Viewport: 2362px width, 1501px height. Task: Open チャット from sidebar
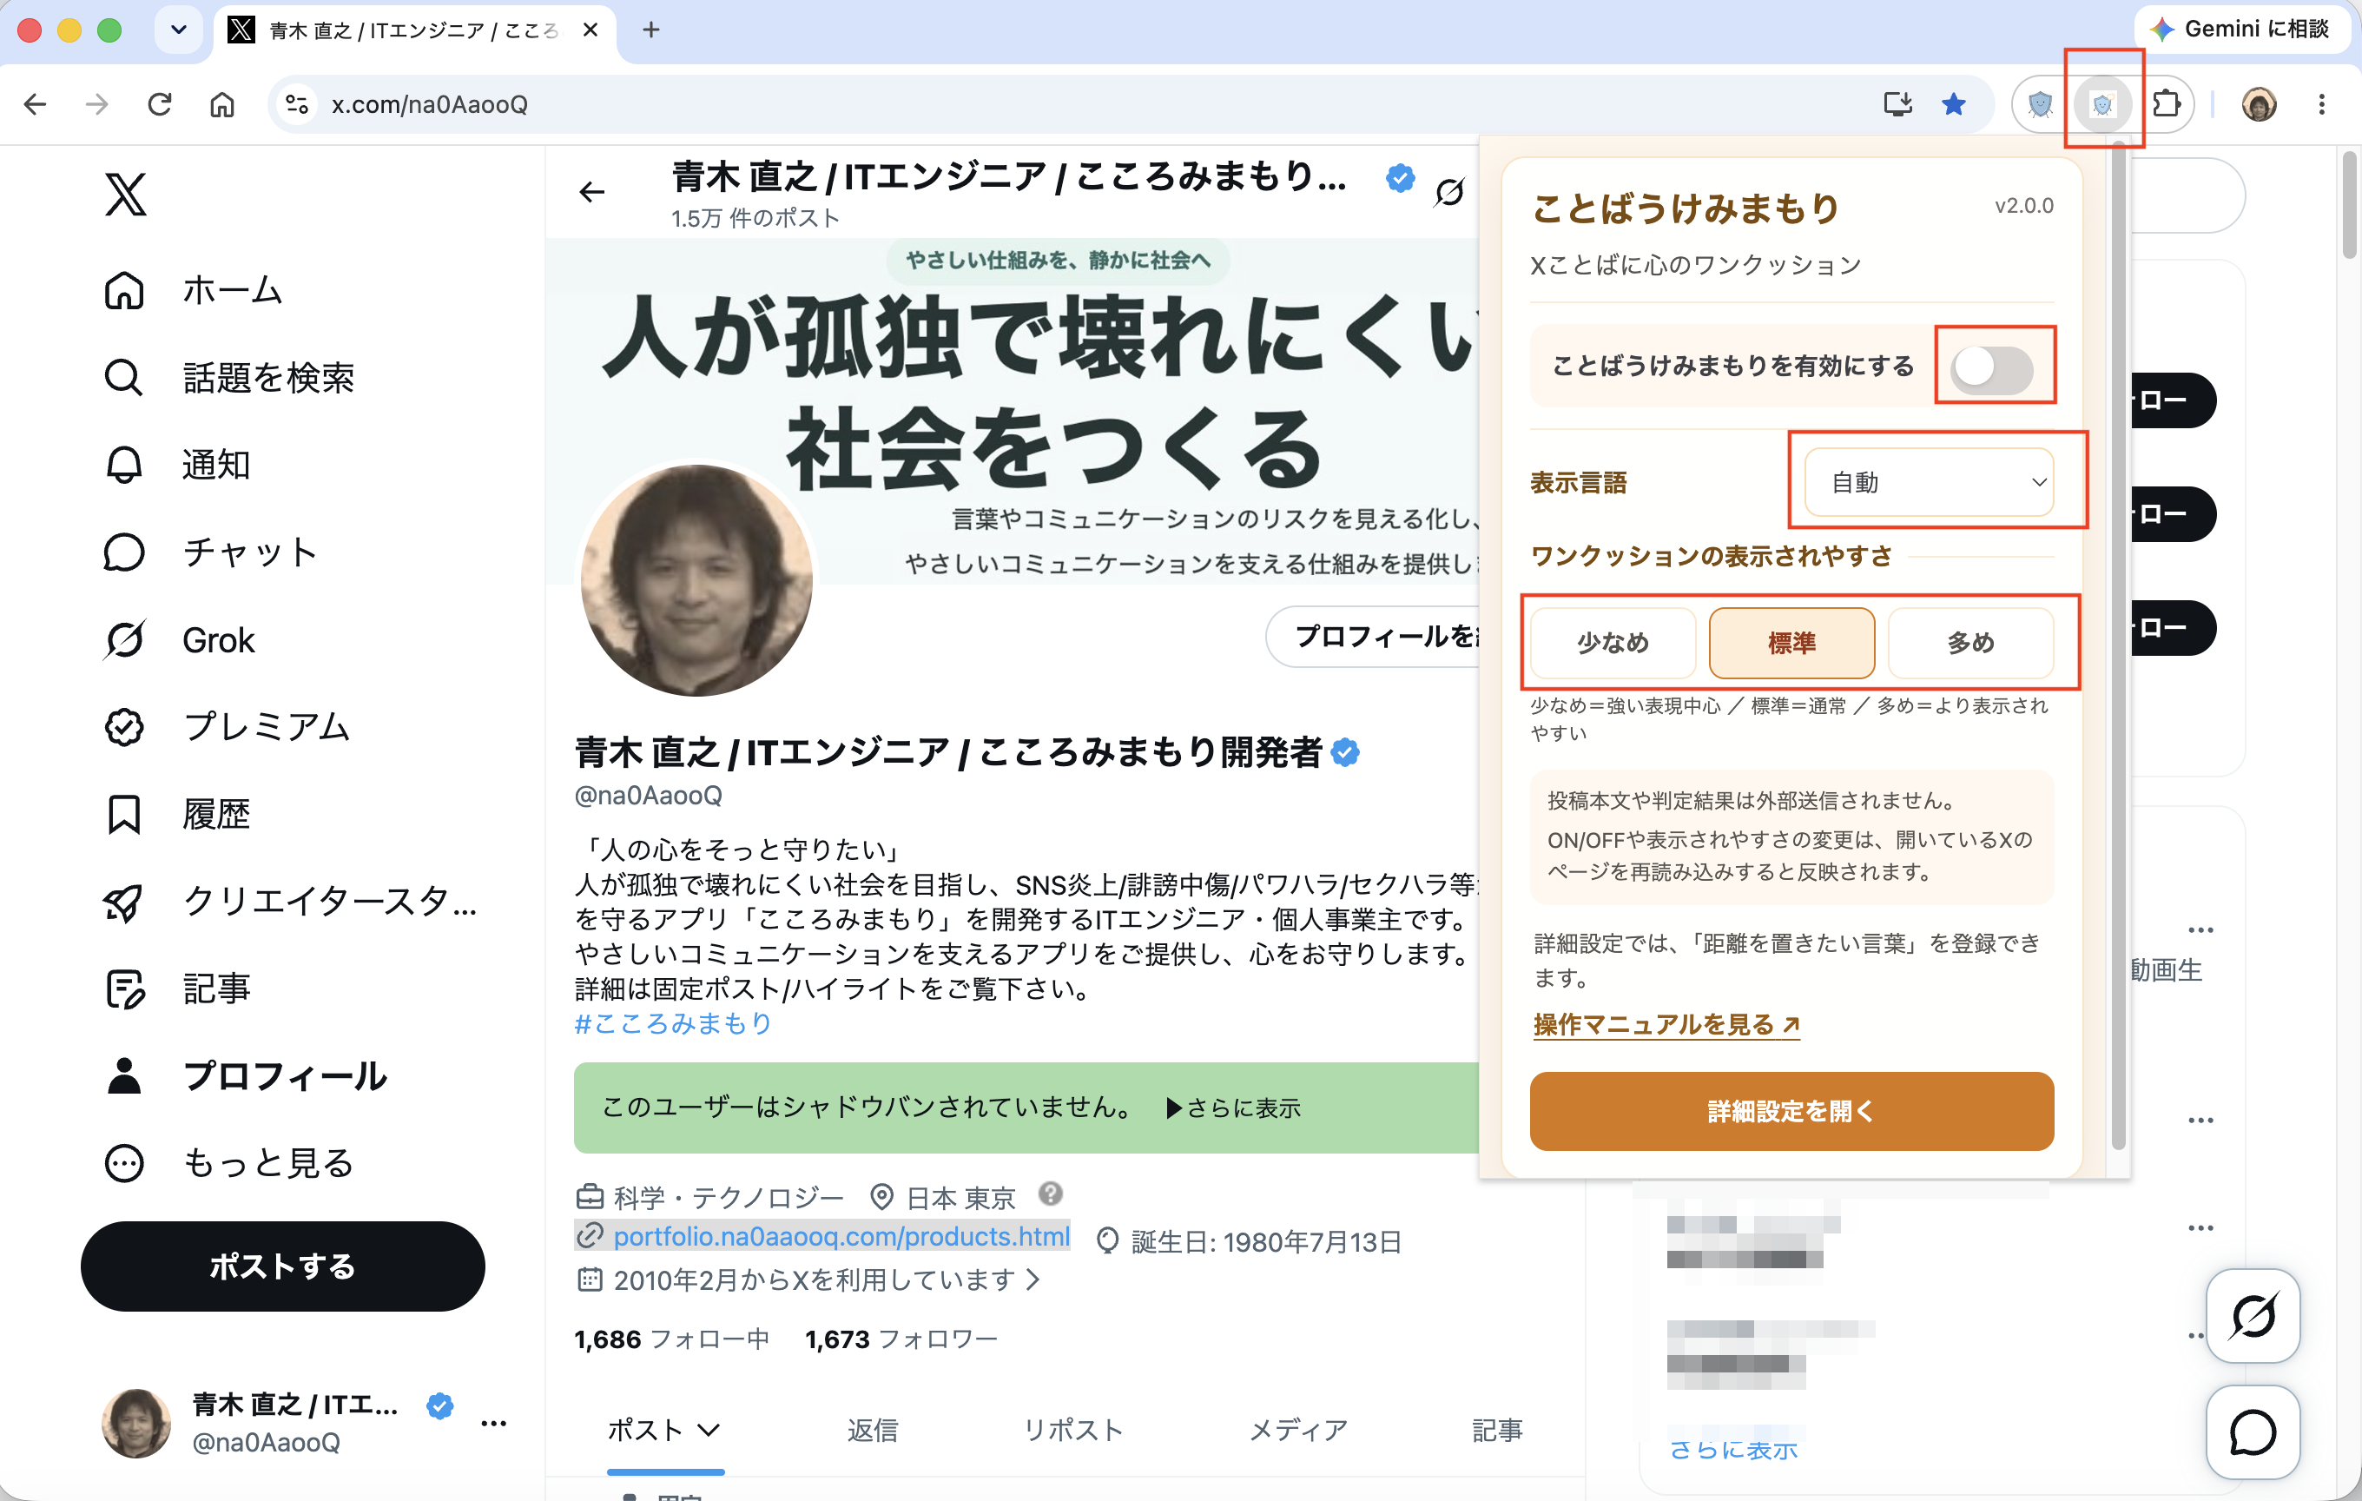[x=210, y=552]
